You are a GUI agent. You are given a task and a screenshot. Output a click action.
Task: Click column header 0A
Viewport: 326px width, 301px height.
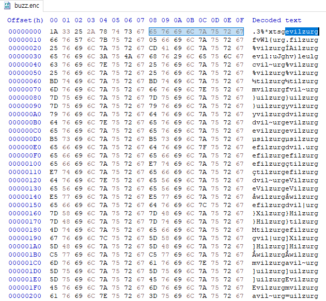point(178,20)
